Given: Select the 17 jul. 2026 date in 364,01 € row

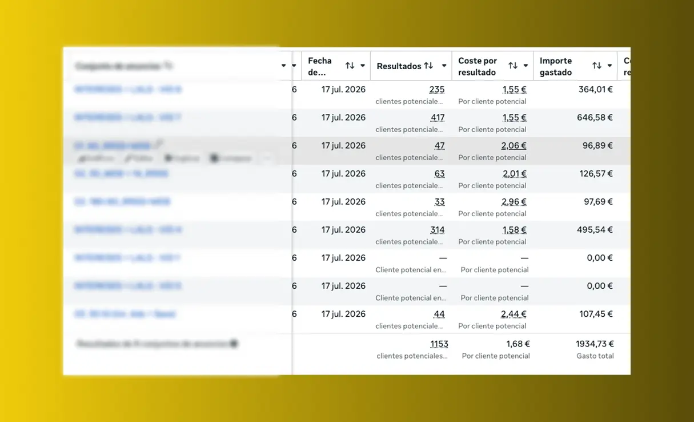Looking at the screenshot, I should pyautogui.click(x=343, y=90).
